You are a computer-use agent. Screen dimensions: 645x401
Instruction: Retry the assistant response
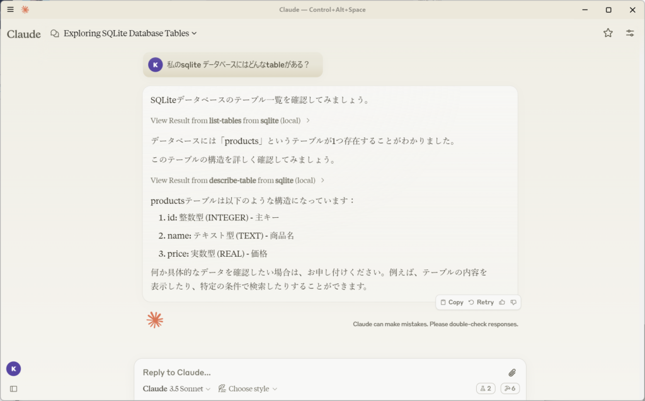(481, 302)
